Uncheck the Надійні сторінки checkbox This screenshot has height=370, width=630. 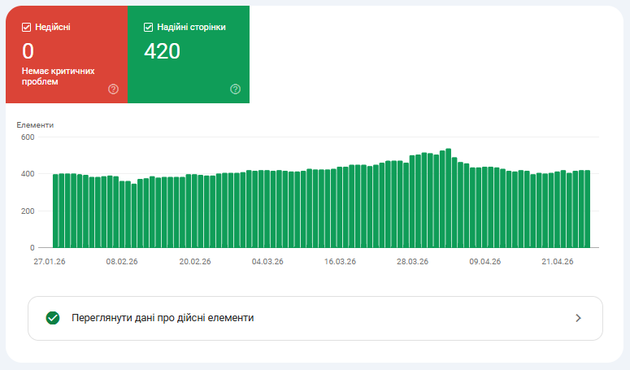click(x=149, y=27)
